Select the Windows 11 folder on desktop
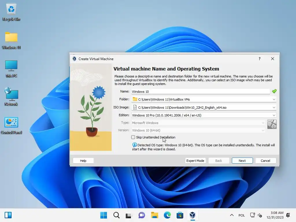Image resolution: width=296 pixels, height=222 pixels. 11,40
